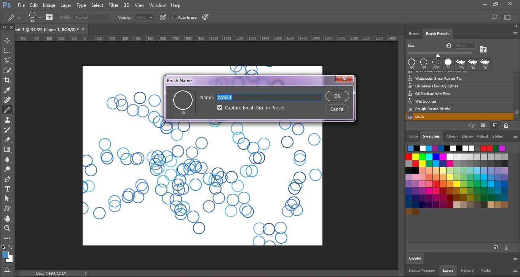
Task: Select the Custom Shape tool
Action: (x=7, y=209)
